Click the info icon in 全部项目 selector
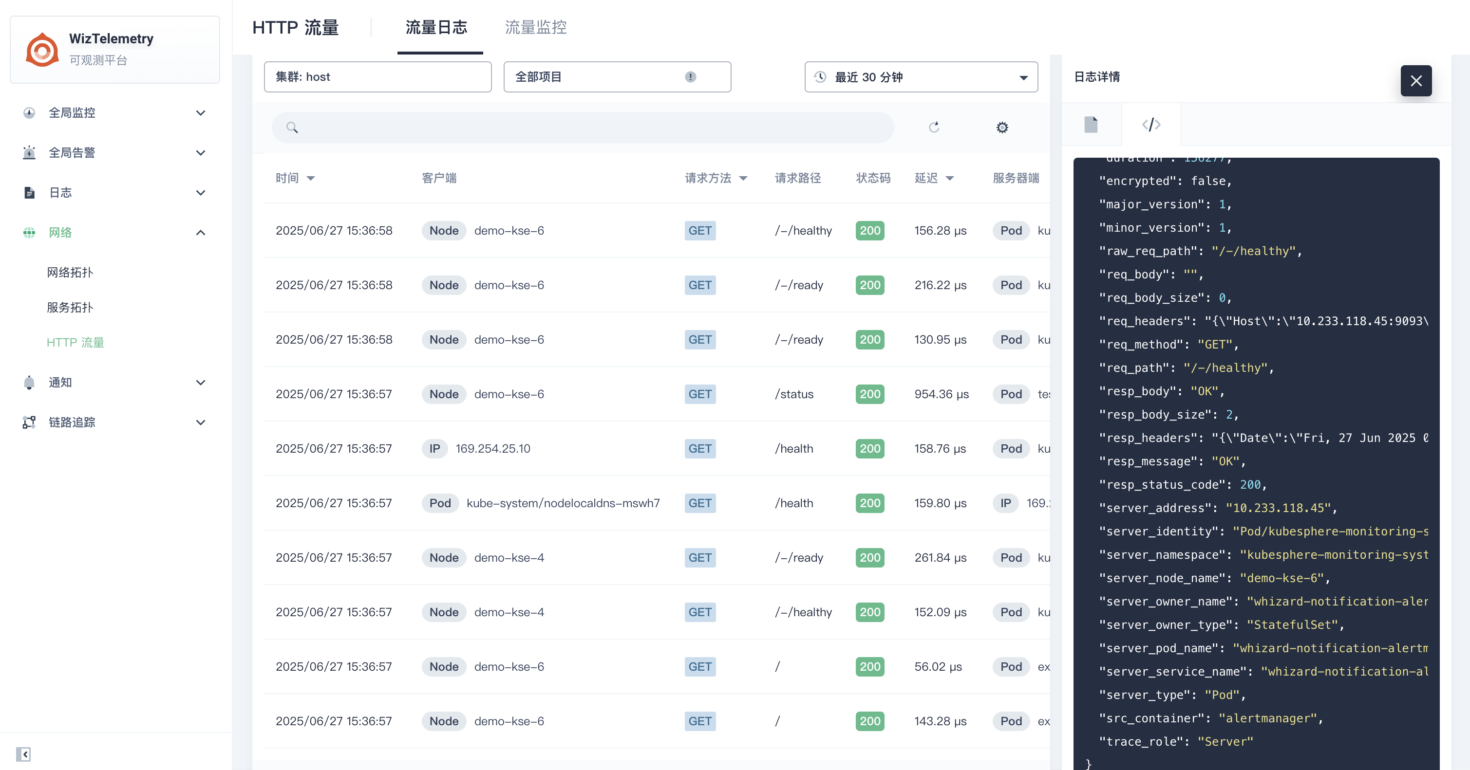This screenshot has height=770, width=1470. pos(691,77)
